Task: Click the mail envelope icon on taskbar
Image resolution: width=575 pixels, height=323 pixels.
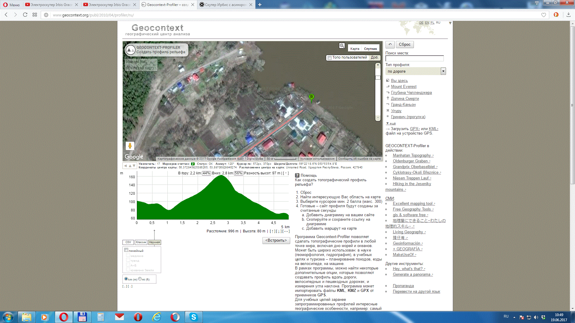Action: tap(119, 317)
